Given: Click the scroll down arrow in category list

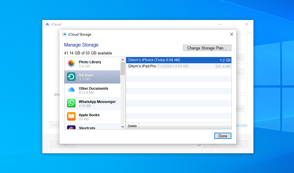Looking at the screenshot, I should pyautogui.click(x=123, y=127).
